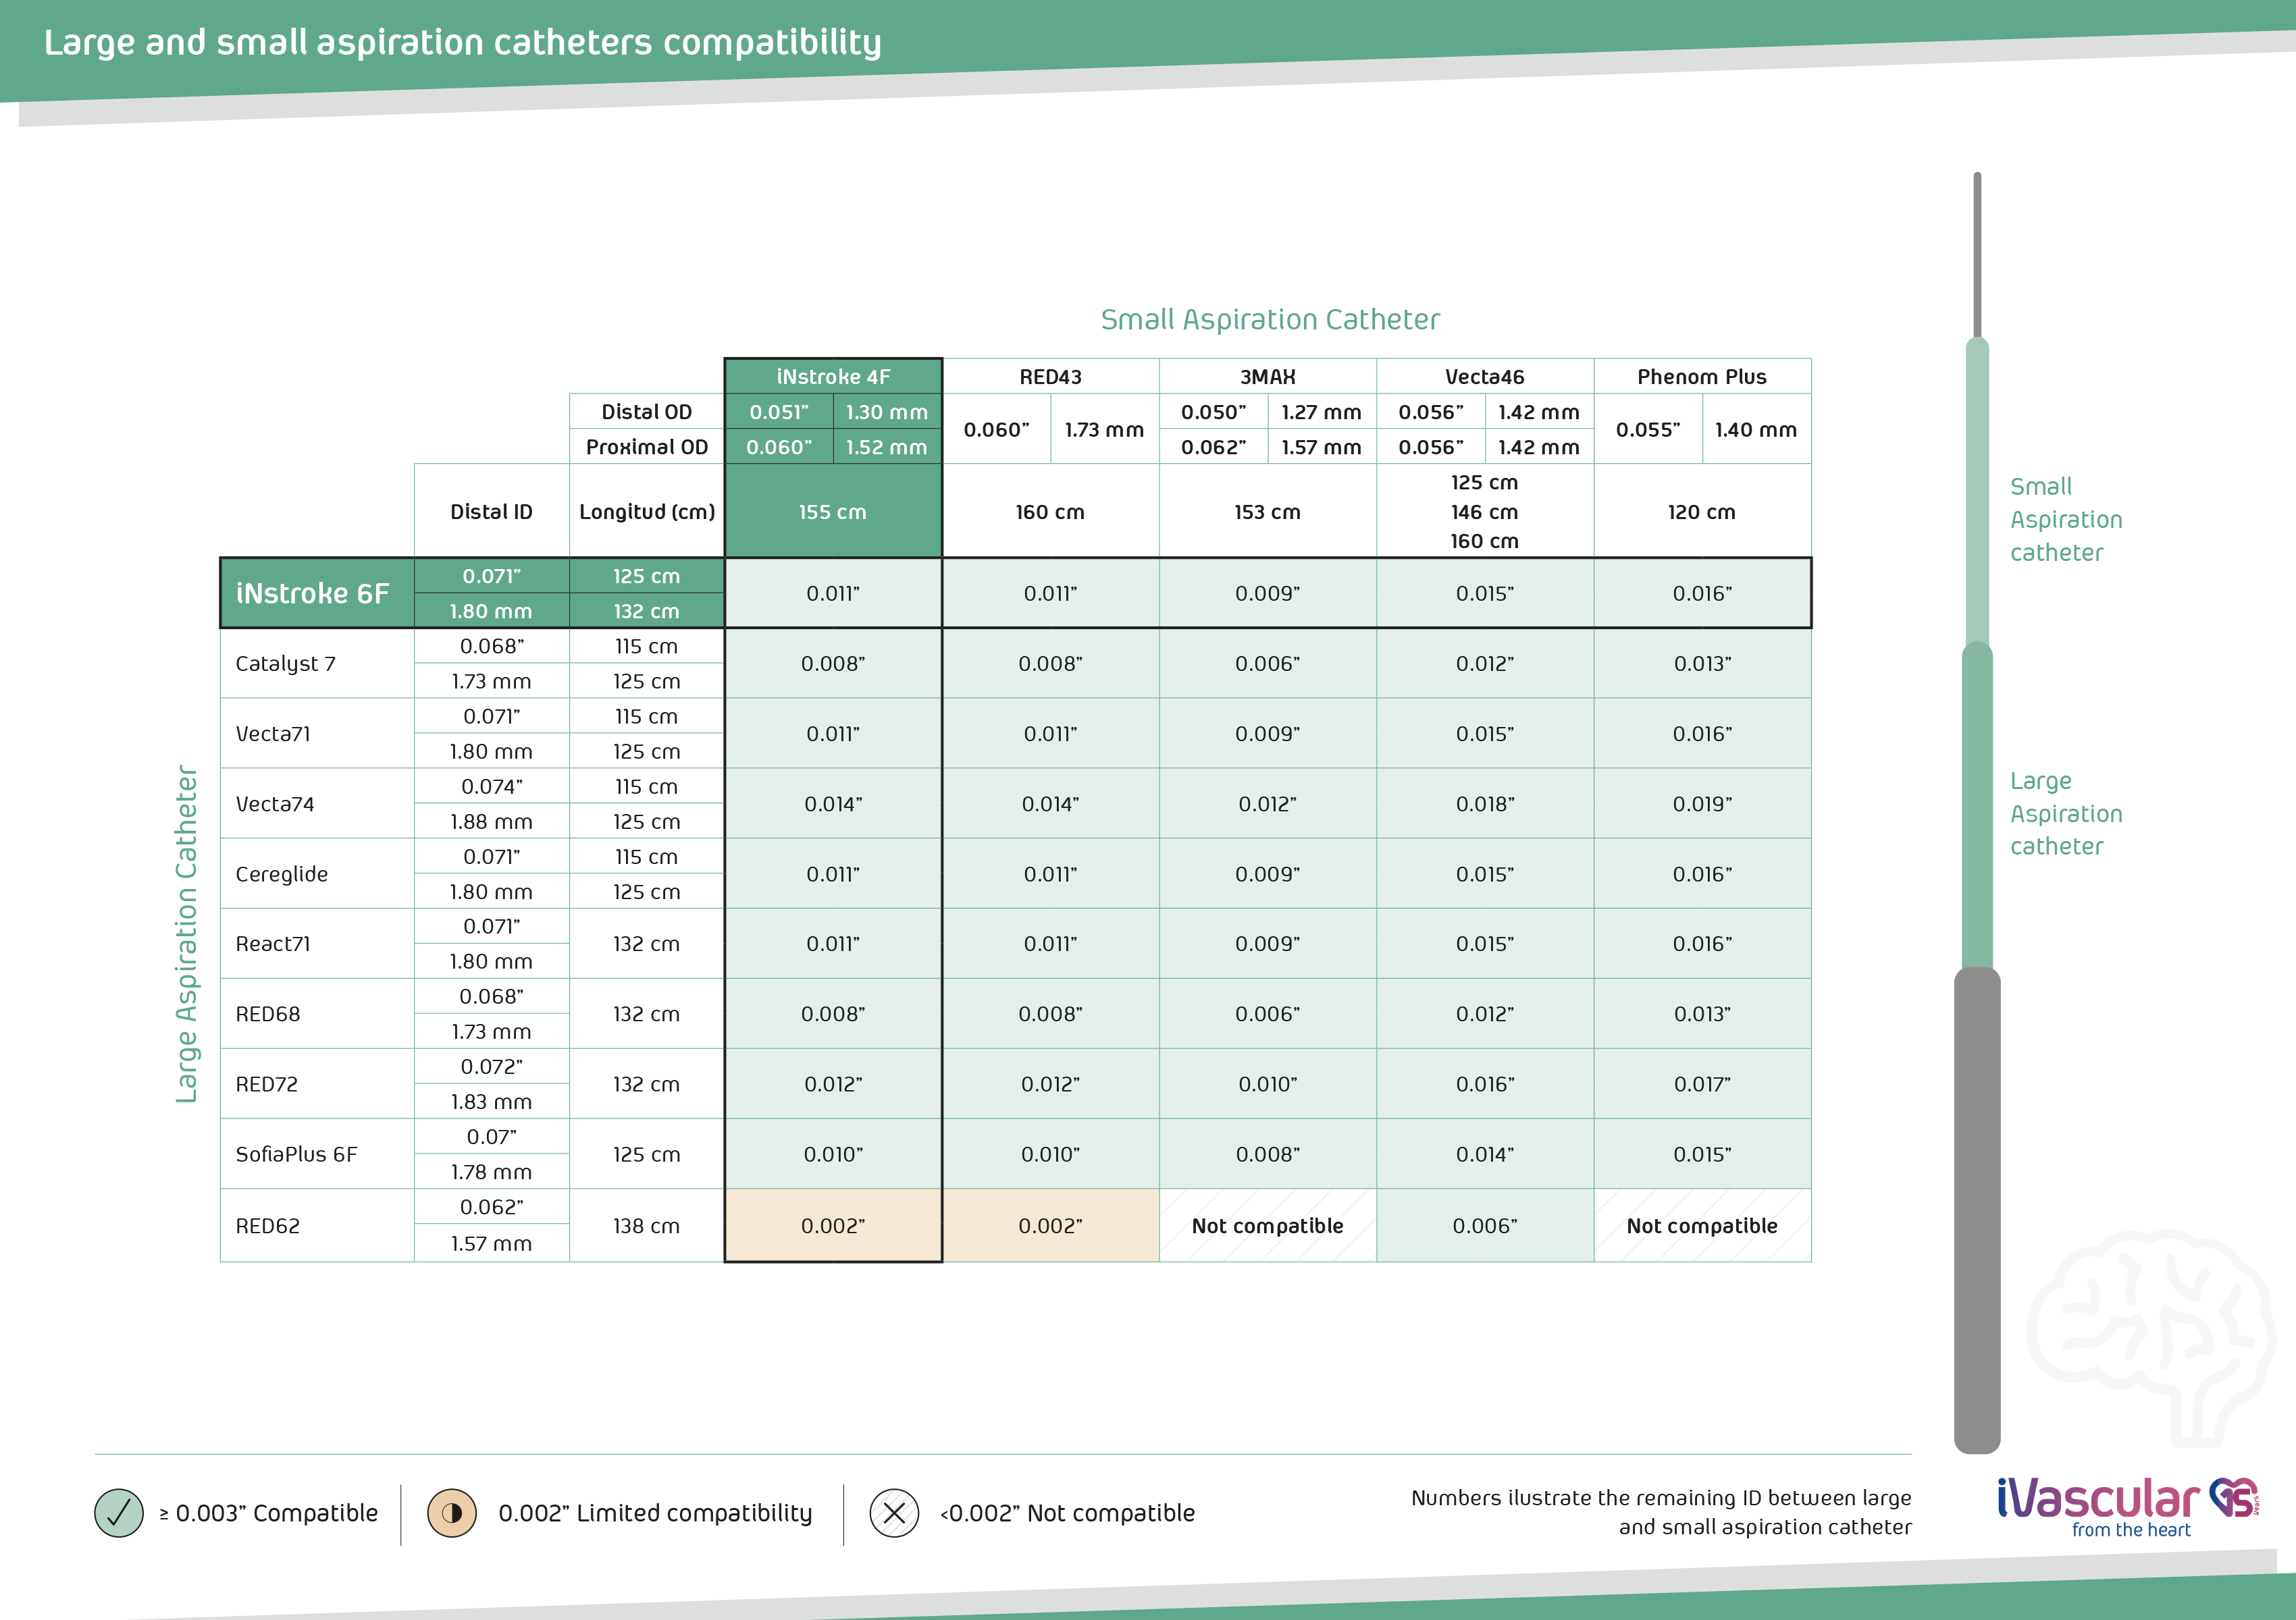The width and height of the screenshot is (2296, 1620).
Task: Click the 138 cm length of RED62
Action: click(647, 1225)
